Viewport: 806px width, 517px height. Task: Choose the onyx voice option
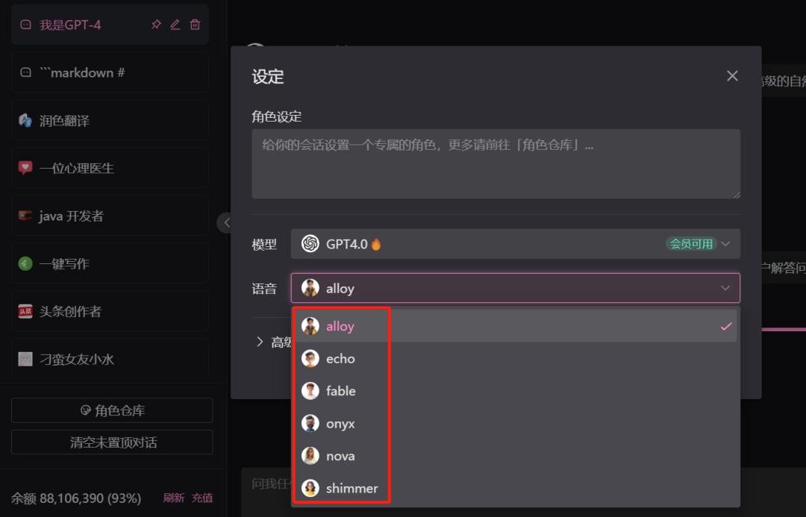tap(515, 424)
